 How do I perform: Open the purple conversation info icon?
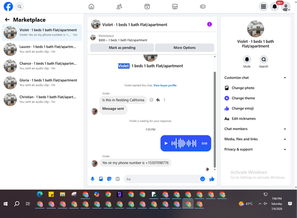210,24
